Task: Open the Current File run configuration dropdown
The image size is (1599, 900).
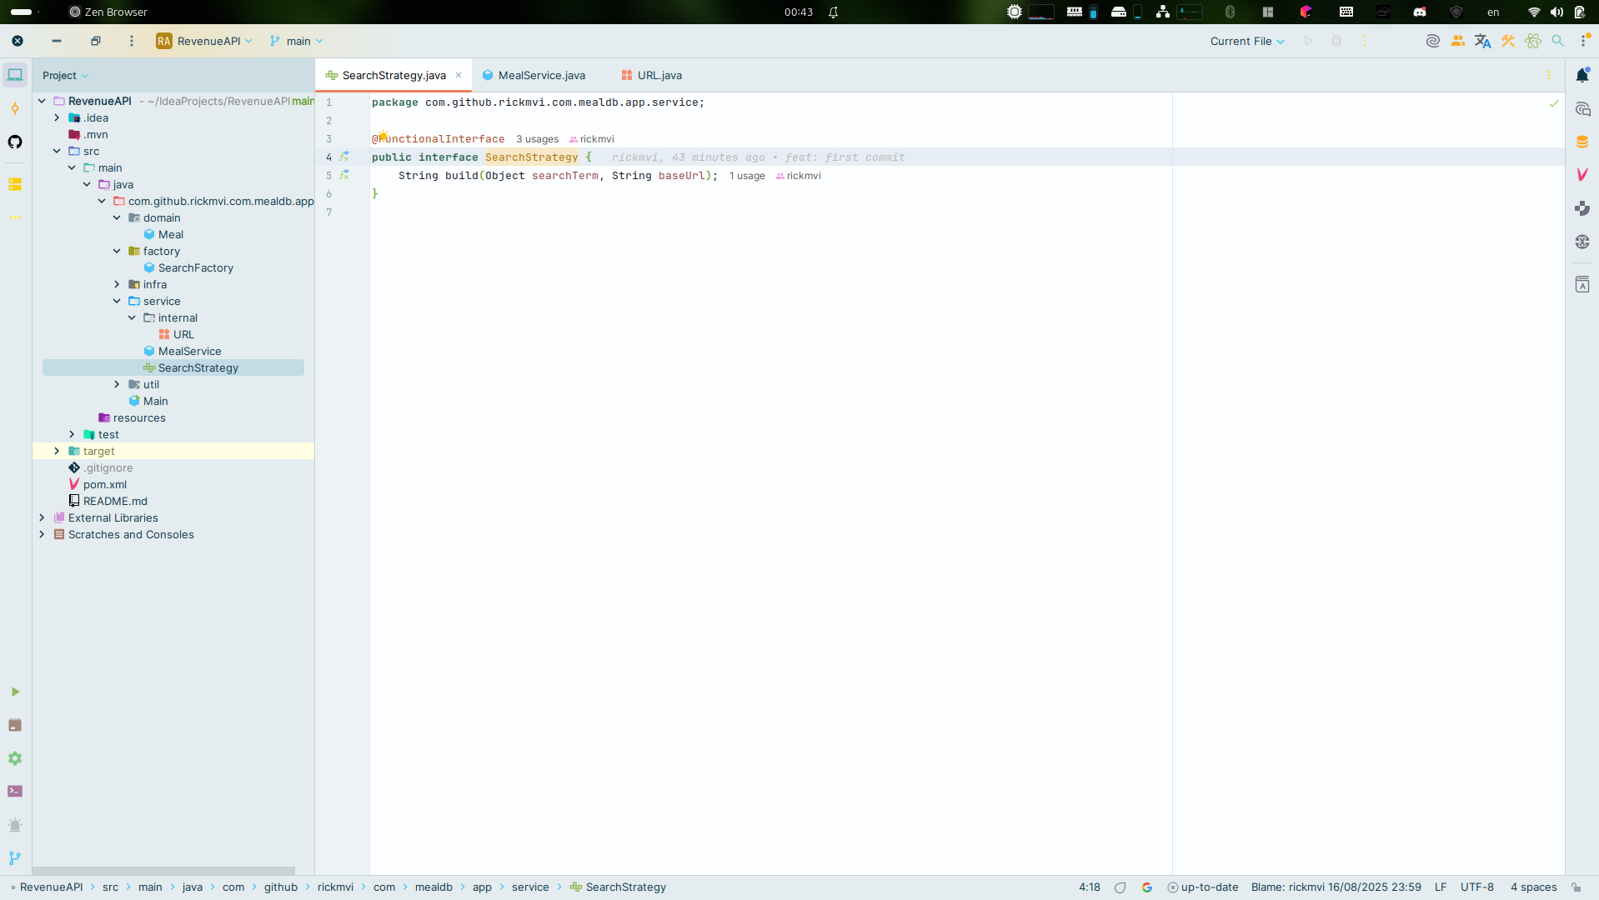Action: click(1247, 41)
